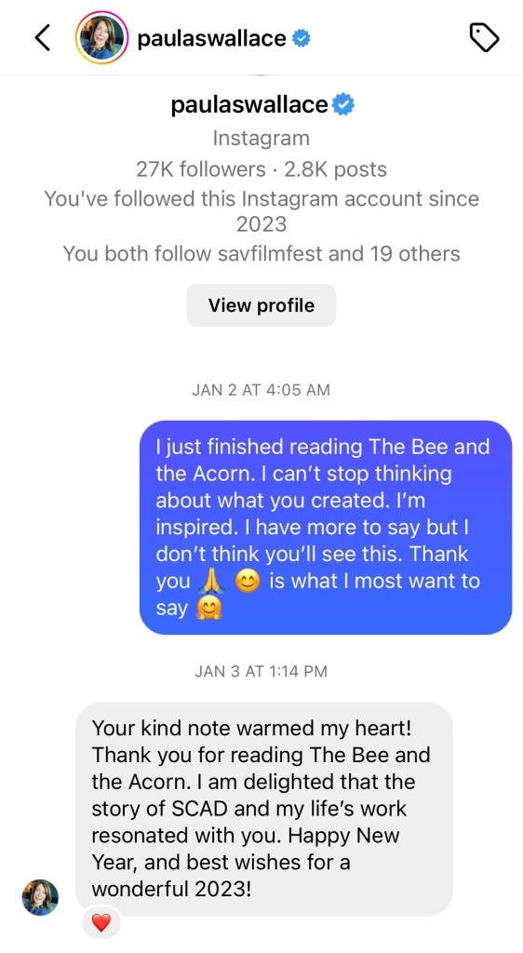The height and width of the screenshot is (953, 523).
Task: Tap the 'JAN 3 AT 1:14 PM' timestamp
Action: click(x=261, y=671)
